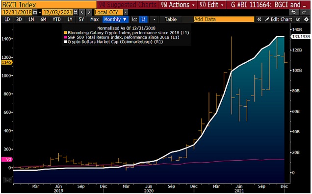Click 'Normalized As Of 12/31/2018' text
This screenshot has height=194, width=312.
126,28
